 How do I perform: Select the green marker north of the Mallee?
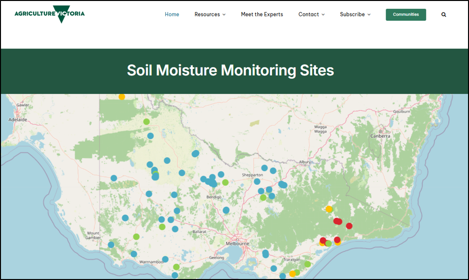point(146,122)
